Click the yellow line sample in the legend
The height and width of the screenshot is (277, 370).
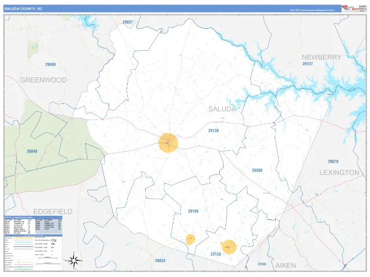[x=24, y=238]
